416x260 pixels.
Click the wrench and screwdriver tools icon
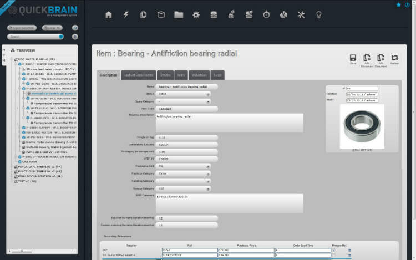(x=301, y=14)
